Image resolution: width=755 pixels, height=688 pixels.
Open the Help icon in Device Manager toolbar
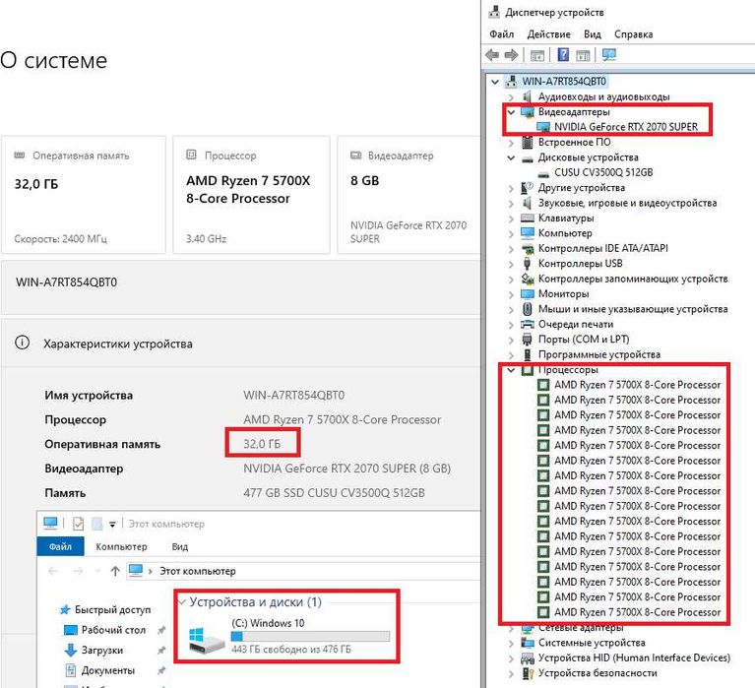pyautogui.click(x=563, y=55)
